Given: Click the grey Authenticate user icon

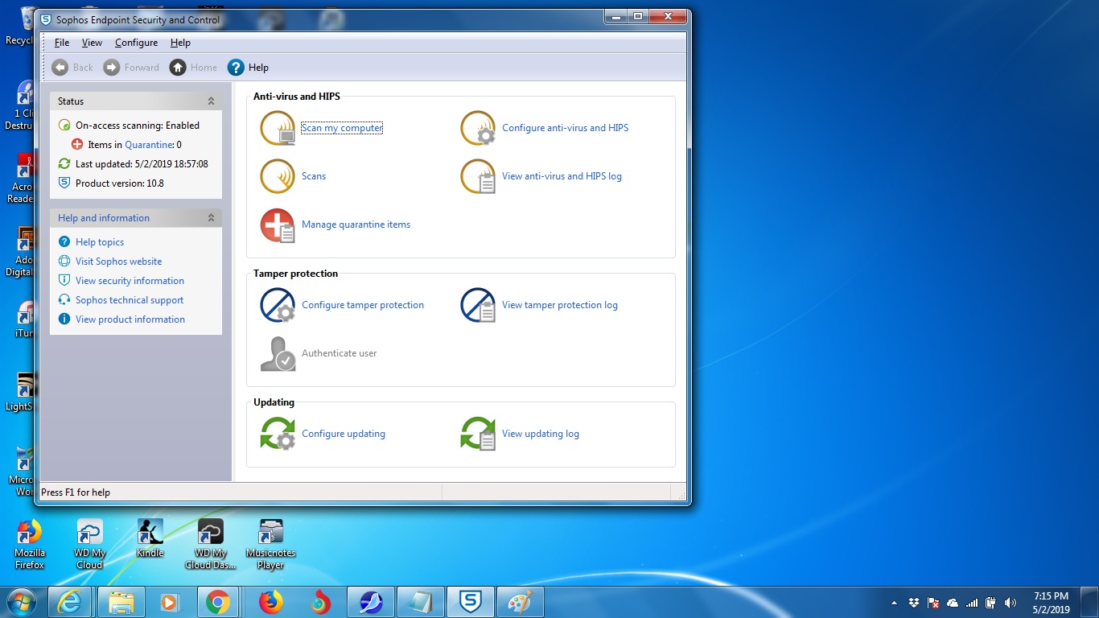Looking at the screenshot, I should coord(278,354).
